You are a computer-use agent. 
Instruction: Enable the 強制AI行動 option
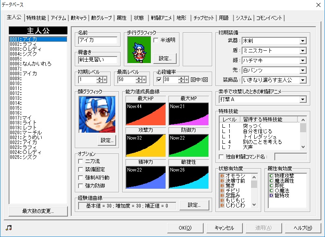click(81, 178)
